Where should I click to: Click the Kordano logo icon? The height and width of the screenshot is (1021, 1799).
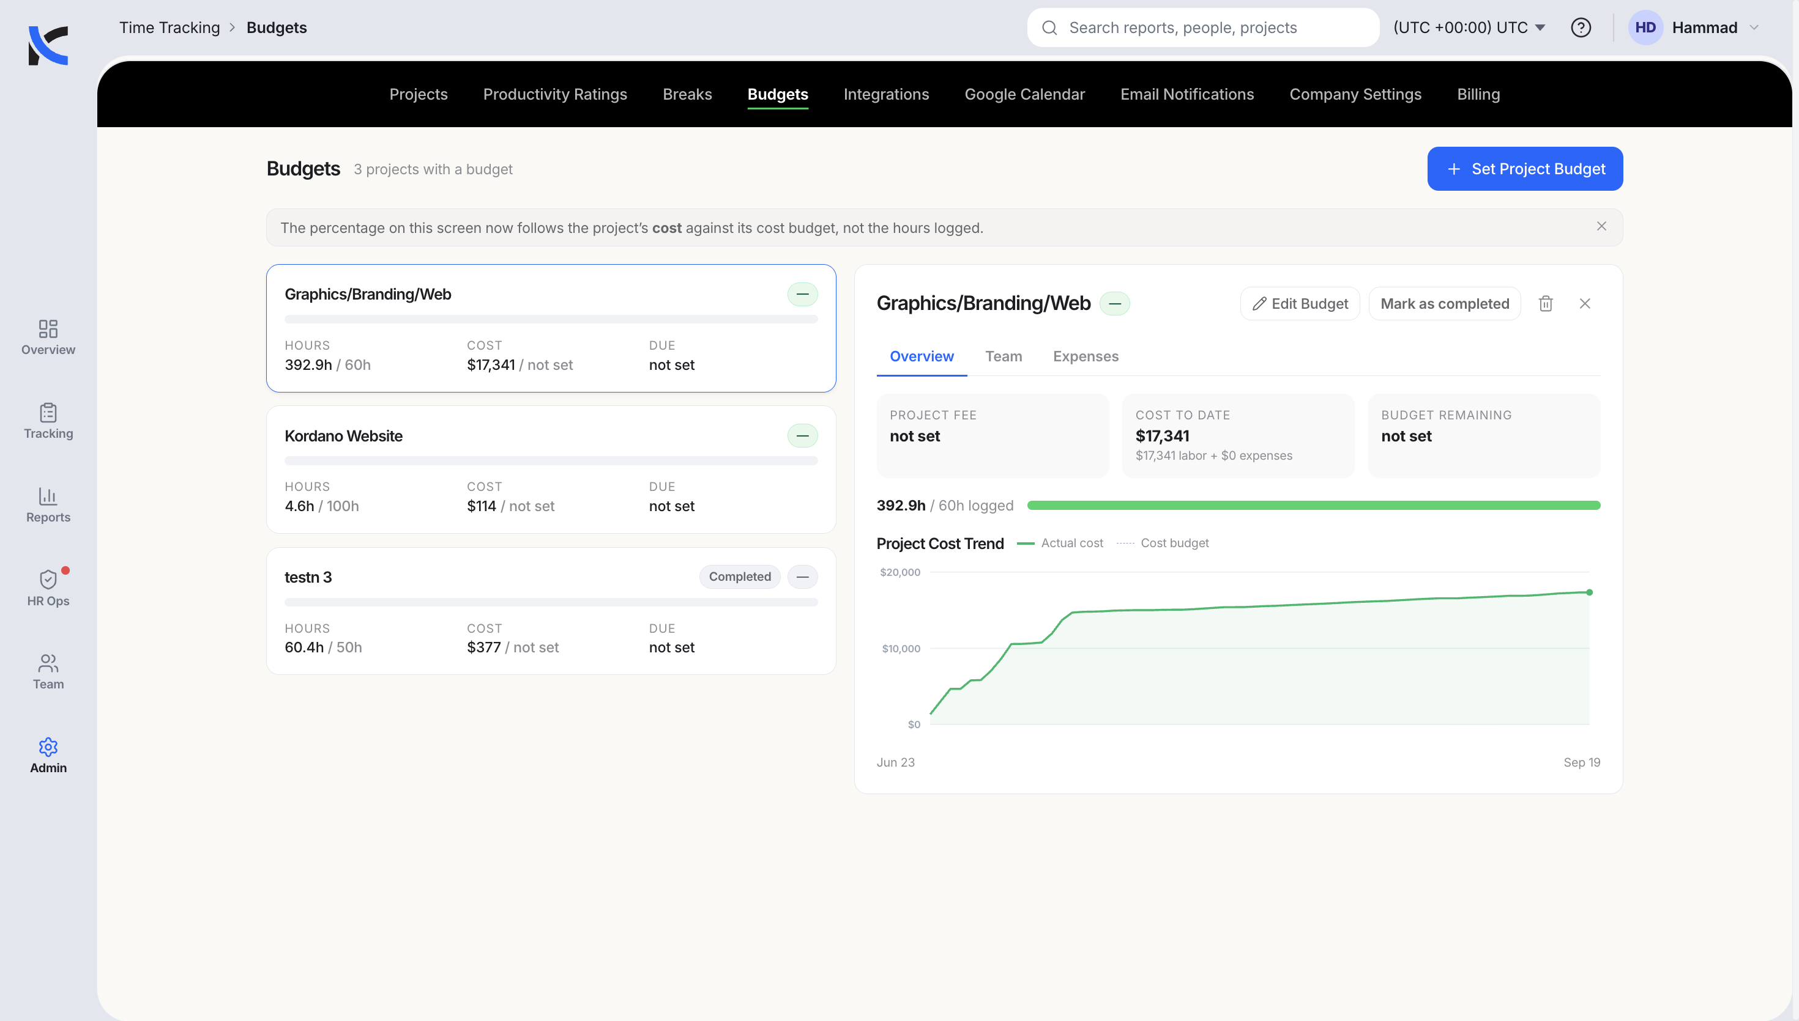point(48,45)
